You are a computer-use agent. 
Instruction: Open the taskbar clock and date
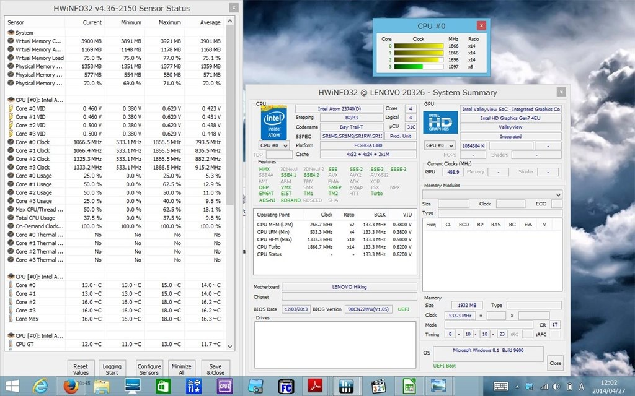(x=609, y=387)
